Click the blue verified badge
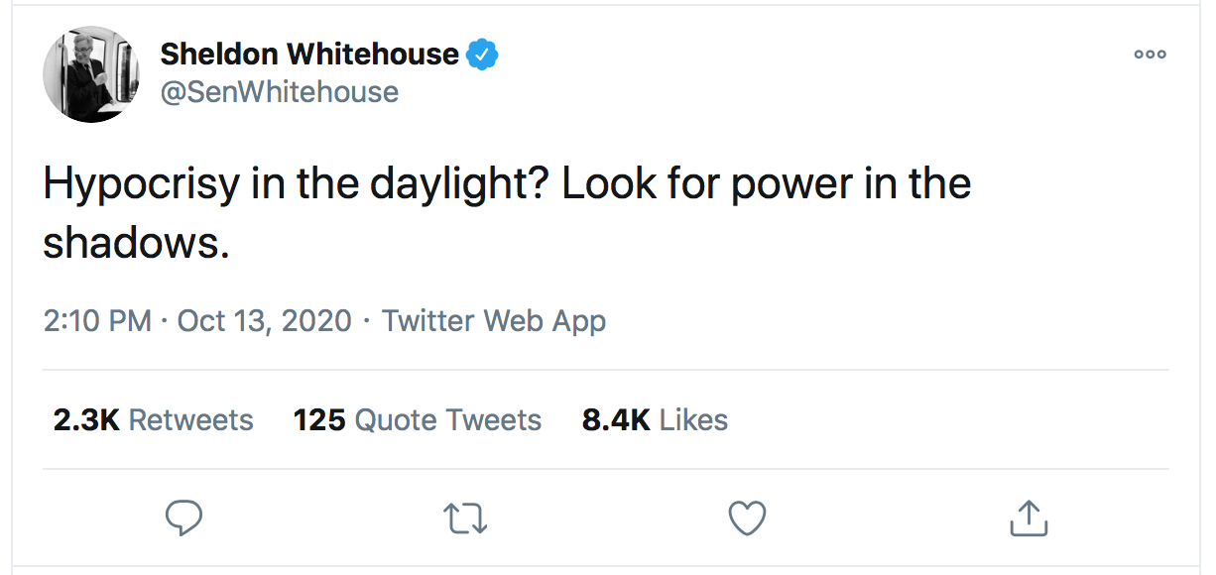Image resolution: width=1216 pixels, height=575 pixels. pyautogui.click(x=482, y=55)
